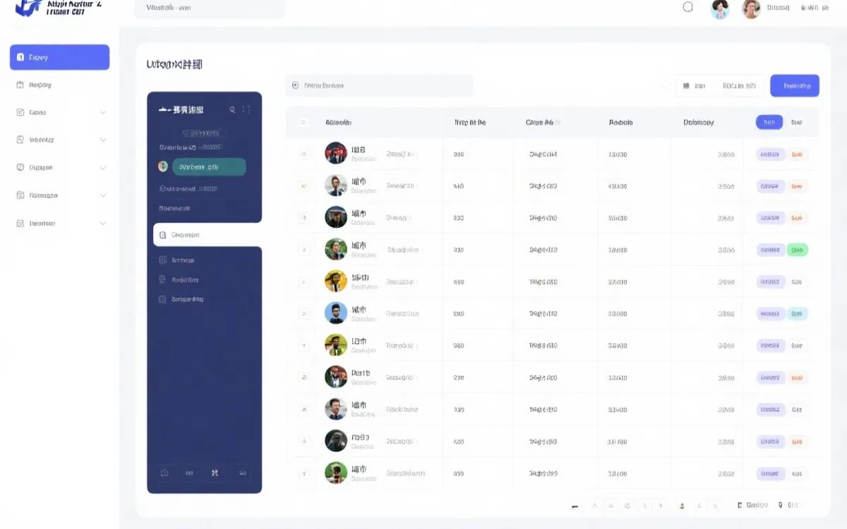Click the blue pill button in table header

point(769,123)
